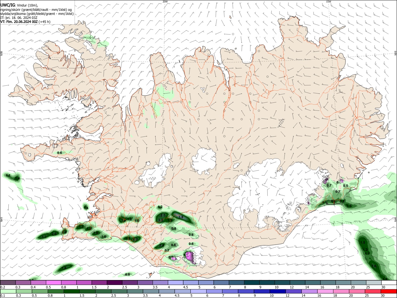Click the '4.5' label in the snow legend row
This screenshot has width=397, height=298.
coord(185,287)
